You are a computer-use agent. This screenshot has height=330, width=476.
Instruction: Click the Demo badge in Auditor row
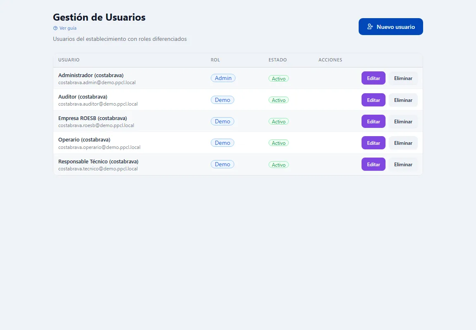click(223, 100)
